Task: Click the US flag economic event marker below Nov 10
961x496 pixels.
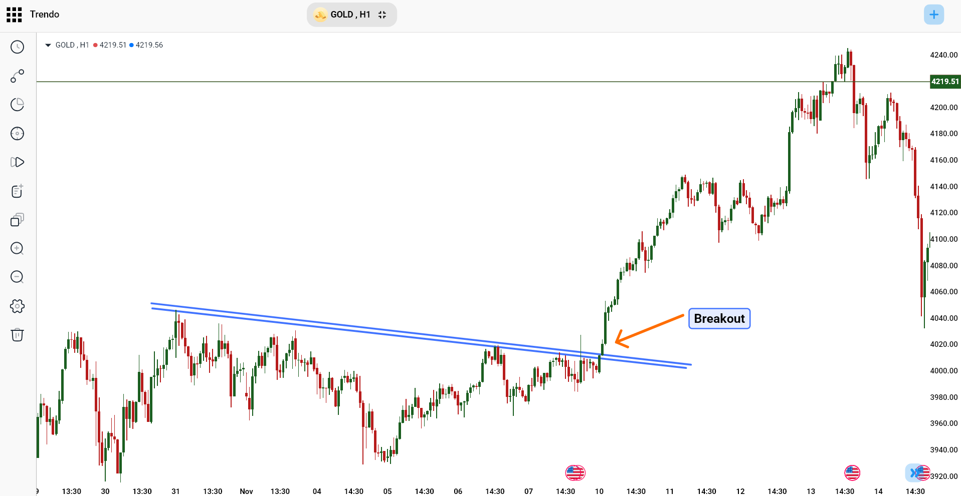Action: pos(575,472)
